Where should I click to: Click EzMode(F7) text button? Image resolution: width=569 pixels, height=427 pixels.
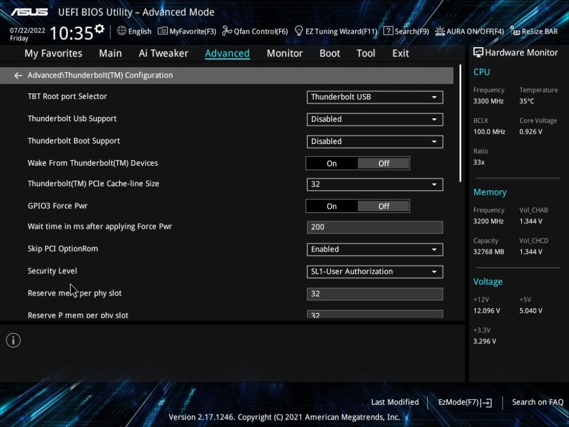459,403
